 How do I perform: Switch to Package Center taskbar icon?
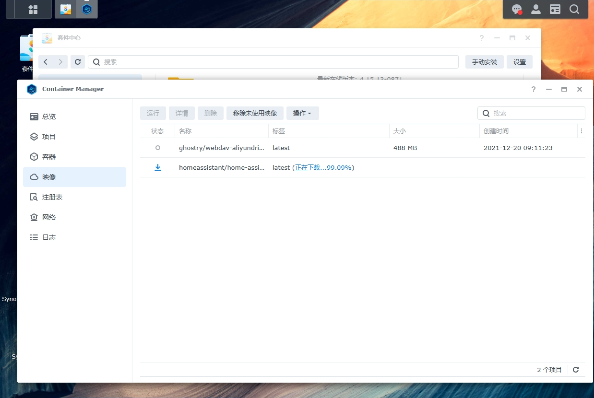tap(66, 9)
